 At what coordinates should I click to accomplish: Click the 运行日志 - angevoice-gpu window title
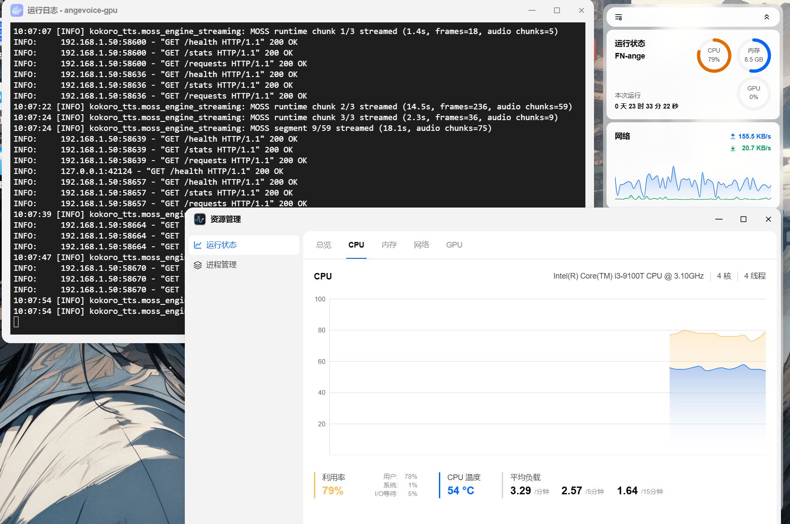(x=72, y=10)
